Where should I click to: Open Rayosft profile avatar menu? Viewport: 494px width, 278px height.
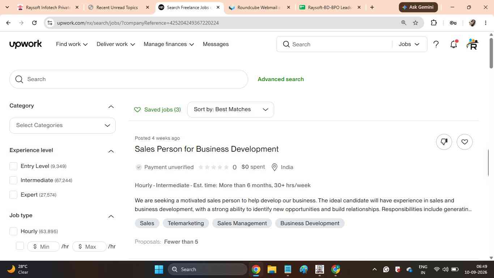click(x=472, y=44)
